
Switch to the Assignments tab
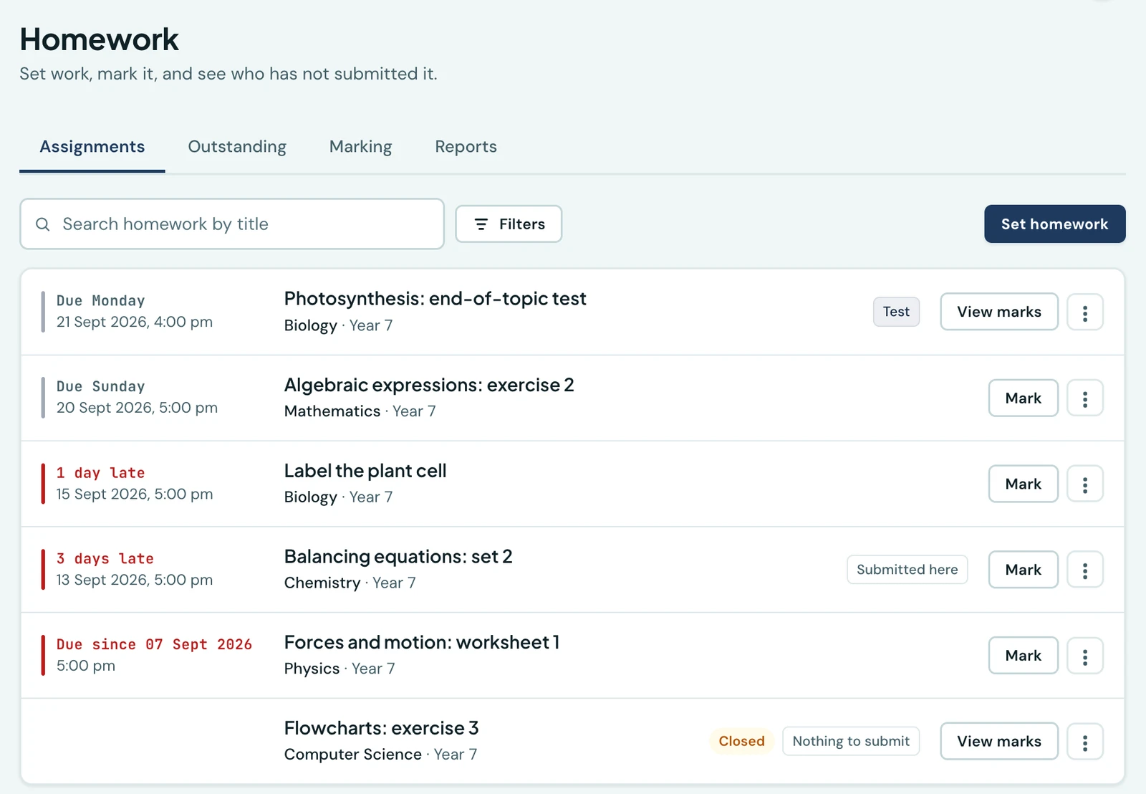[92, 147]
